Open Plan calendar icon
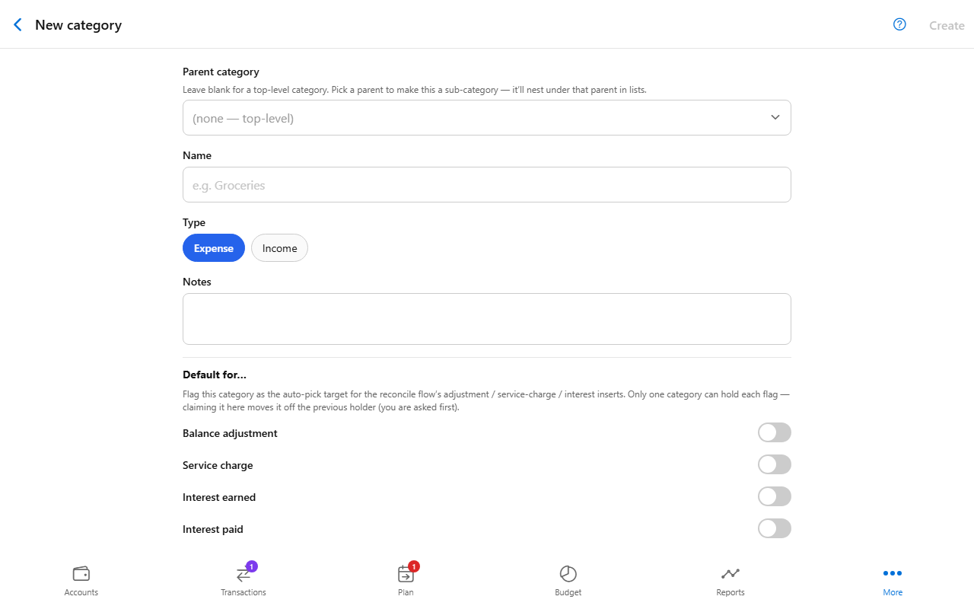Screen dimensions: 974x609 click(406, 574)
